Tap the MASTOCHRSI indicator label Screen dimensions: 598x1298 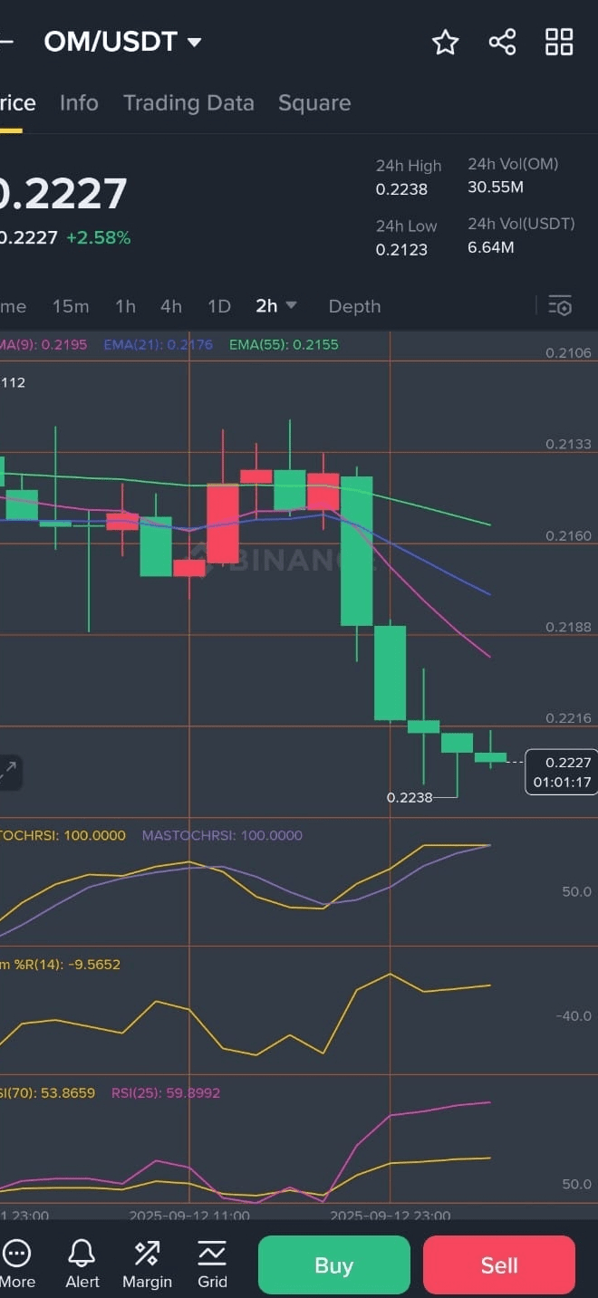click(x=222, y=835)
